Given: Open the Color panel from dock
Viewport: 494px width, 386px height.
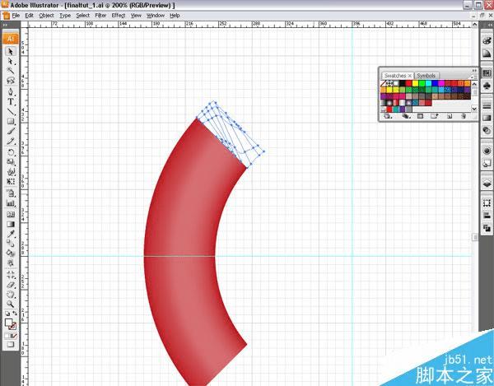Looking at the screenshot, I should pyautogui.click(x=487, y=41).
